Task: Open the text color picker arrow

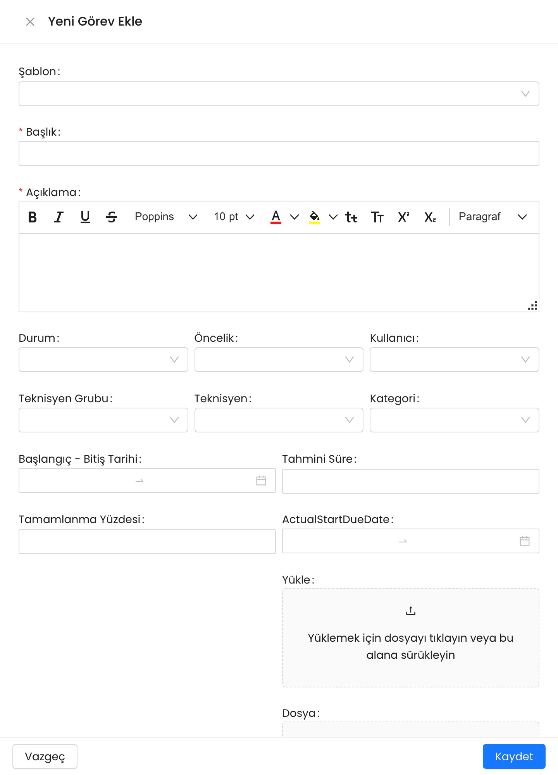Action: click(294, 217)
